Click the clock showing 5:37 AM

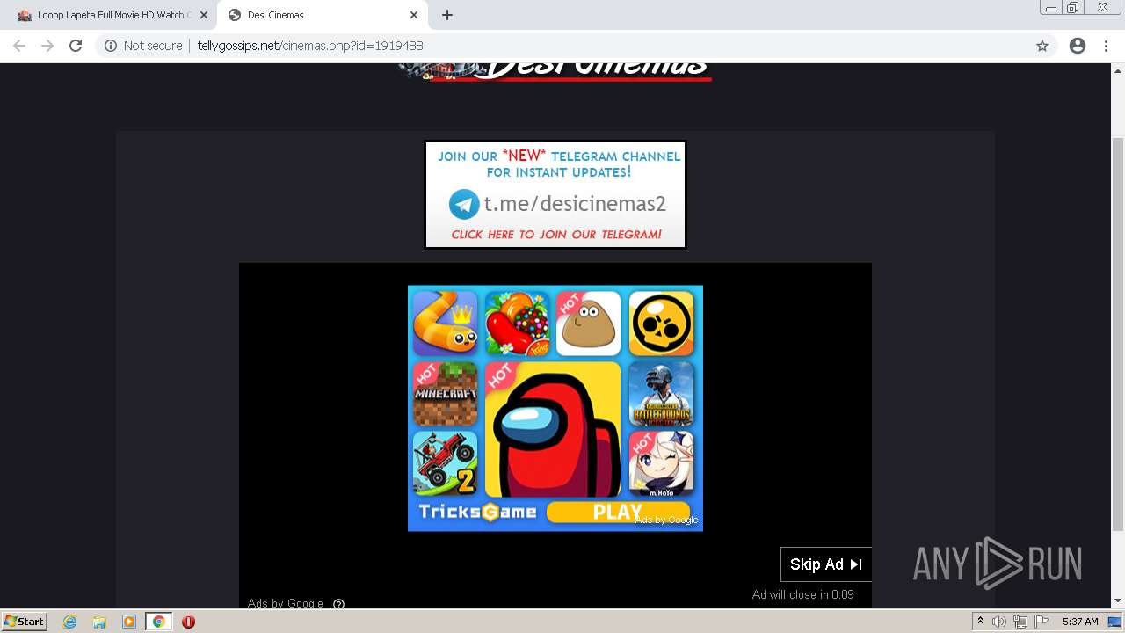point(1080,622)
